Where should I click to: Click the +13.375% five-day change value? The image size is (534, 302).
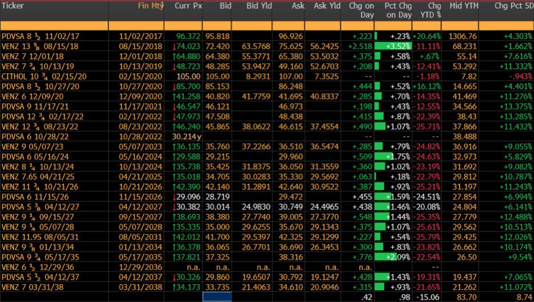[x=515, y=107]
